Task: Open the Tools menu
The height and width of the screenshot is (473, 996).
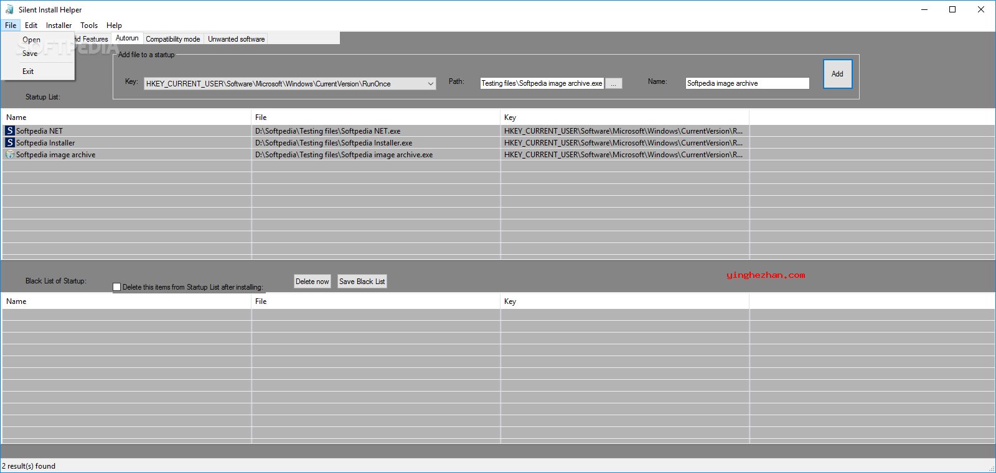Action: pyautogui.click(x=89, y=25)
